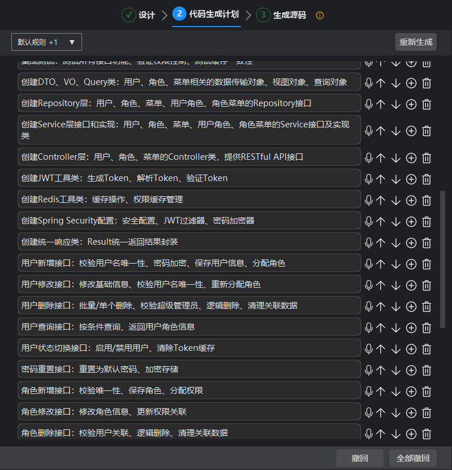Click the 重新生成 button
Image resolution: width=452 pixels, height=470 pixels.
pos(415,42)
